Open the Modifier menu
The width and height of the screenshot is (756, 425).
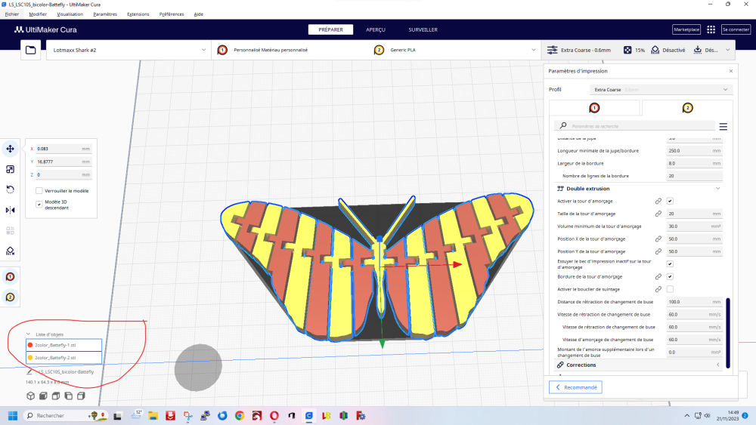pos(38,14)
